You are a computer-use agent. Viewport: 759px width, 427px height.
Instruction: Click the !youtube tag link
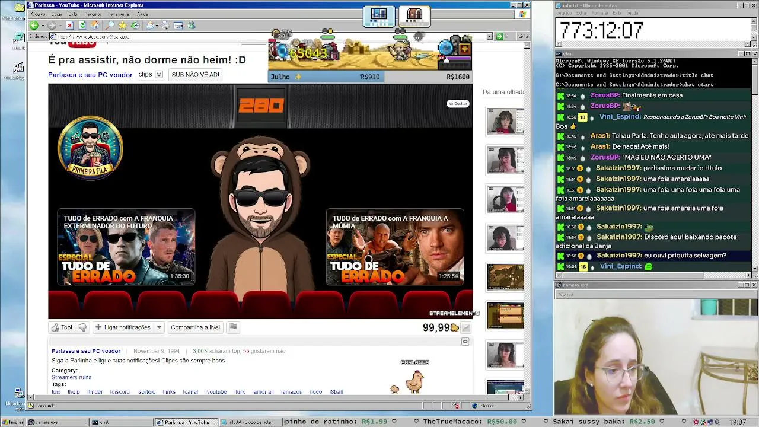click(x=216, y=392)
